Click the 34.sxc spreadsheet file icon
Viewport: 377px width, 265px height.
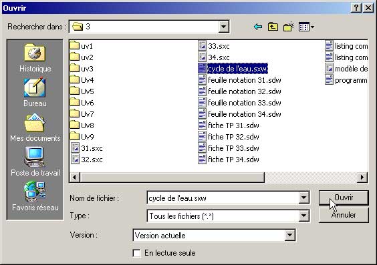(x=203, y=57)
